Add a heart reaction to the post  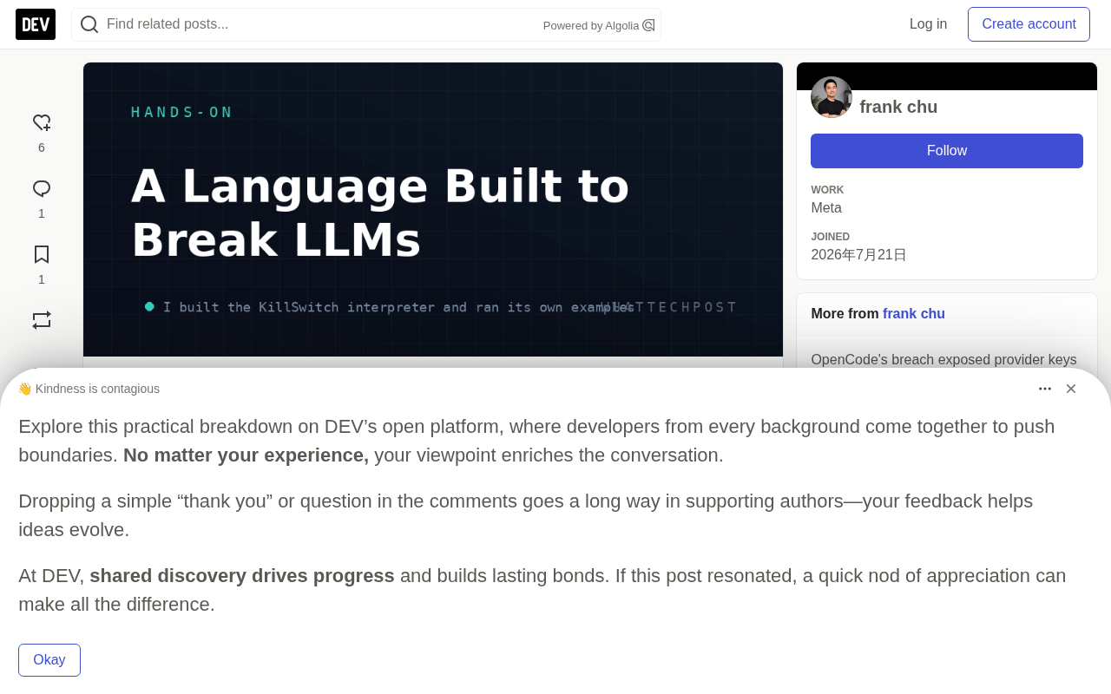coord(42,123)
